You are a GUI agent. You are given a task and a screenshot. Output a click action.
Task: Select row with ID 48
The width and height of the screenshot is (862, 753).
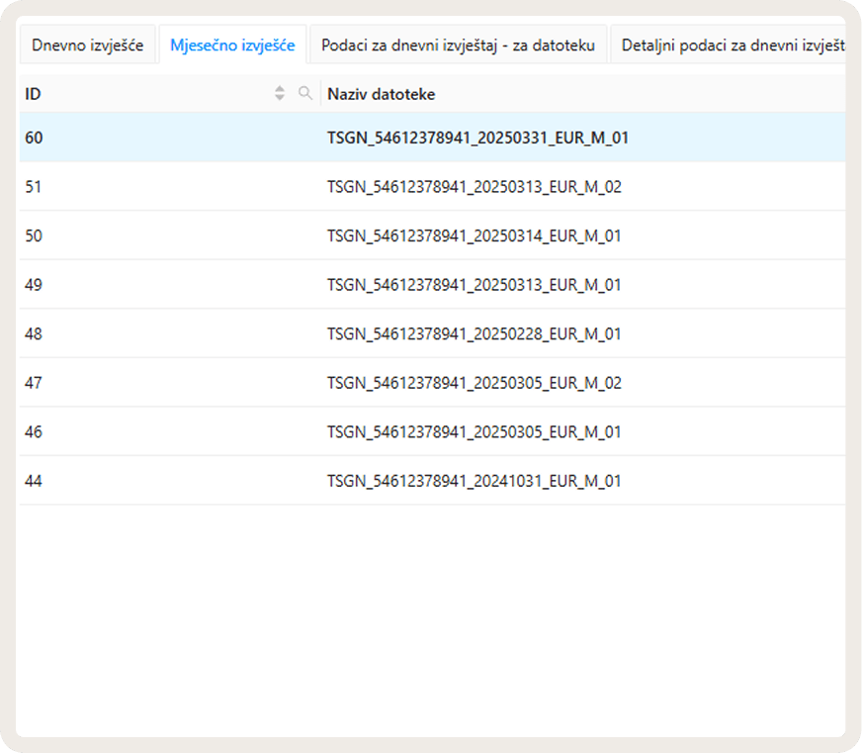433,333
